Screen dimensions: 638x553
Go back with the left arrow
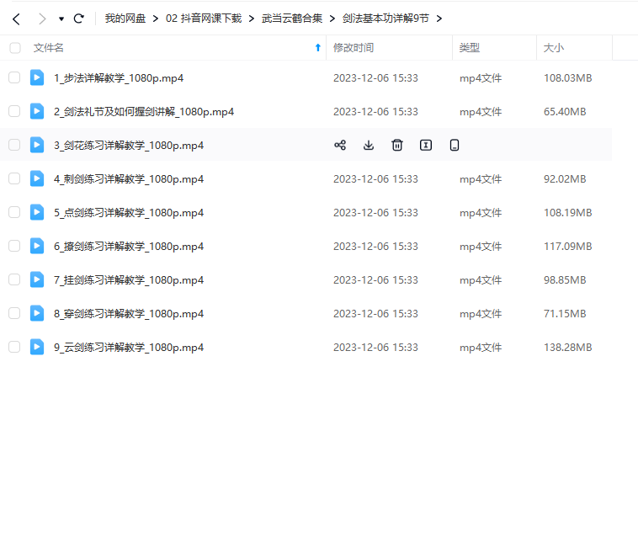pyautogui.click(x=16, y=19)
